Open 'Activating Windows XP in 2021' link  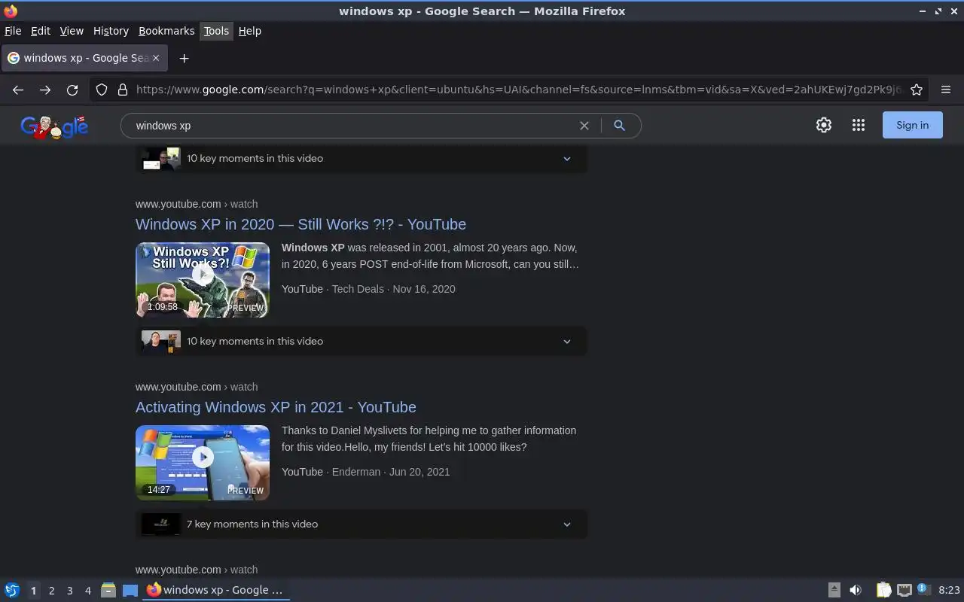276,407
